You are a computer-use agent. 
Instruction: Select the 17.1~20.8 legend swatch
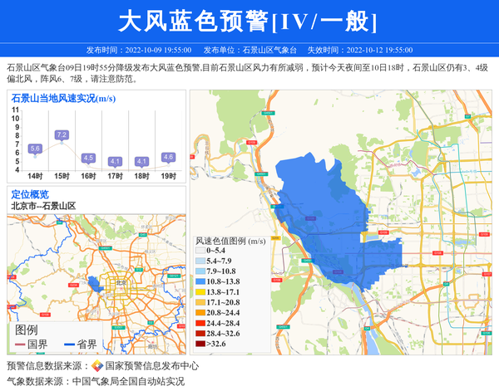pos(200,303)
